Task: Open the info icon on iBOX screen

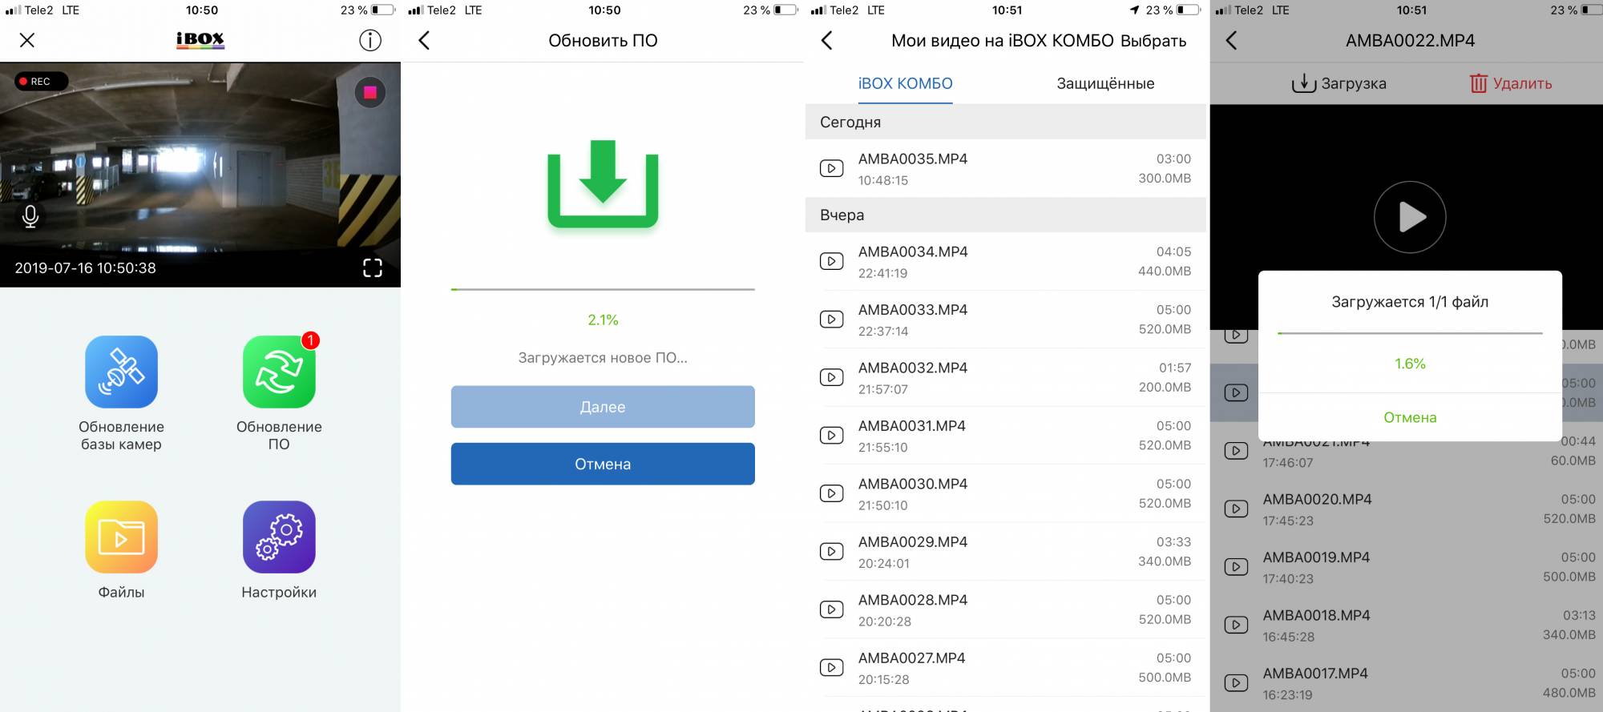Action: point(370,40)
